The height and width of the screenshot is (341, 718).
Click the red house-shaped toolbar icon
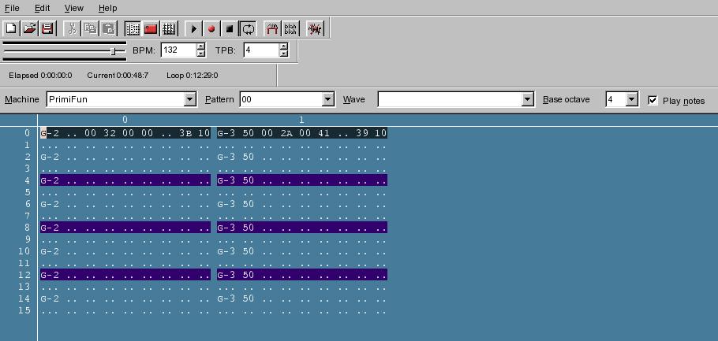point(272,29)
